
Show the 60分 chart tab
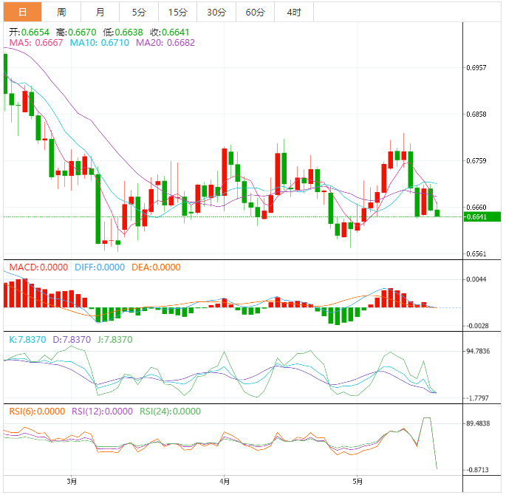tap(255, 12)
